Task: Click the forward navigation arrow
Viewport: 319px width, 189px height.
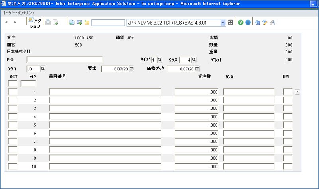Action: (x=15, y=22)
